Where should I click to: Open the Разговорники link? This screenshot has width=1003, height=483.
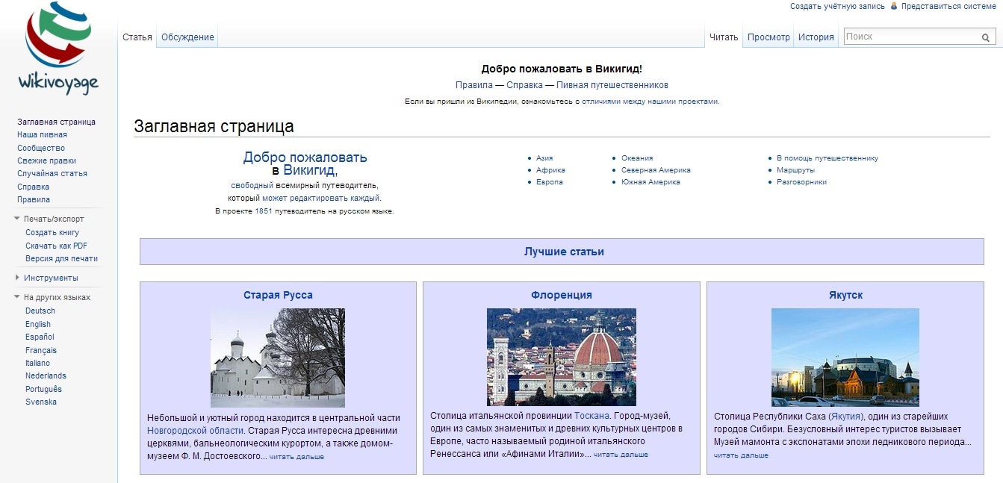[801, 182]
